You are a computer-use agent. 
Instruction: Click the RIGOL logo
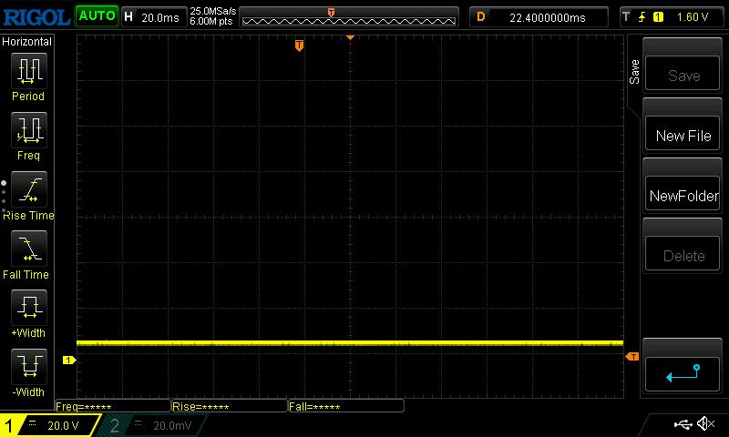point(36,17)
